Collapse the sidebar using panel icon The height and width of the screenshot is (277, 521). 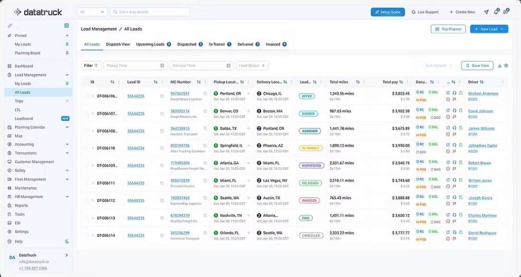point(67,25)
